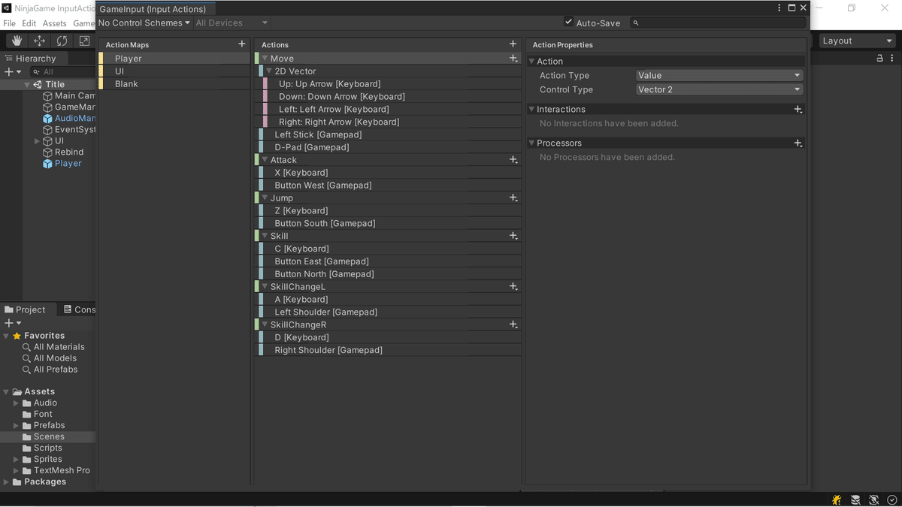Add a new Action Map
This screenshot has width=902, height=507.
point(241,44)
